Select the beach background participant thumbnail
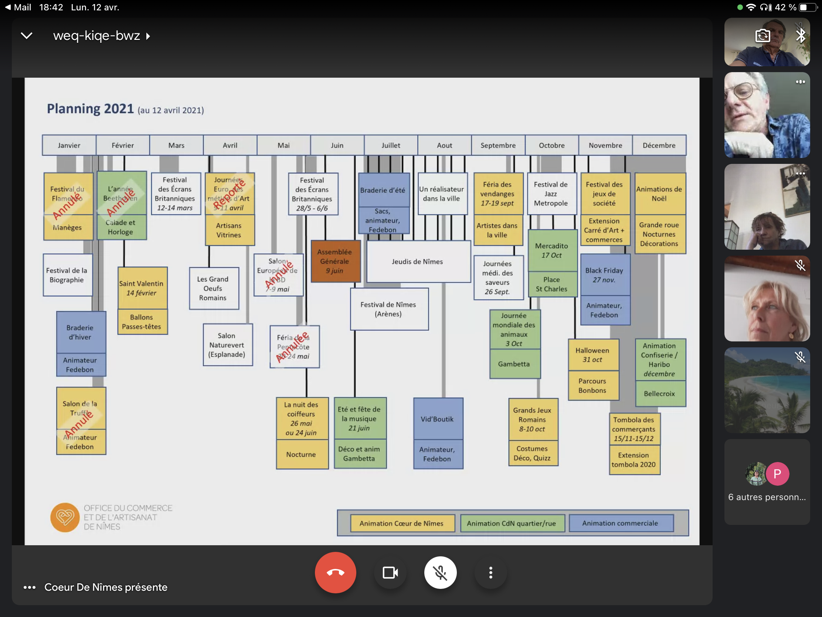This screenshot has height=617, width=822. pyautogui.click(x=767, y=390)
